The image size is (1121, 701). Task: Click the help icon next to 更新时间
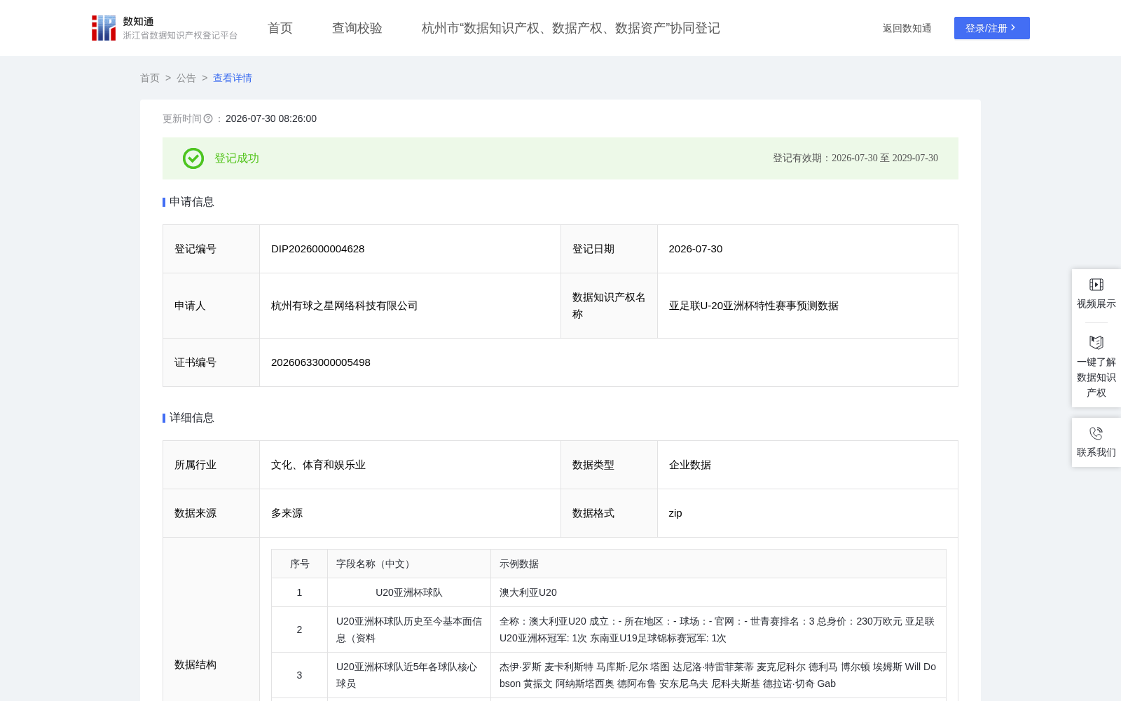pos(208,118)
